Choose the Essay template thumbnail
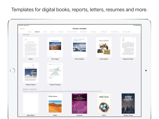 tap(31, 47)
